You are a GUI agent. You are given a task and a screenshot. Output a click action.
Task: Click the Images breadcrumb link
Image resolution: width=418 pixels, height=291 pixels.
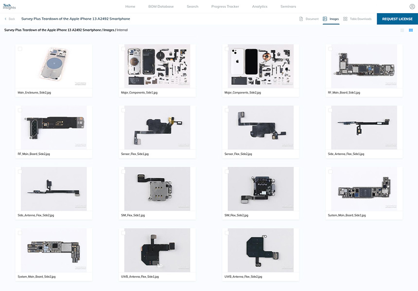click(x=109, y=30)
